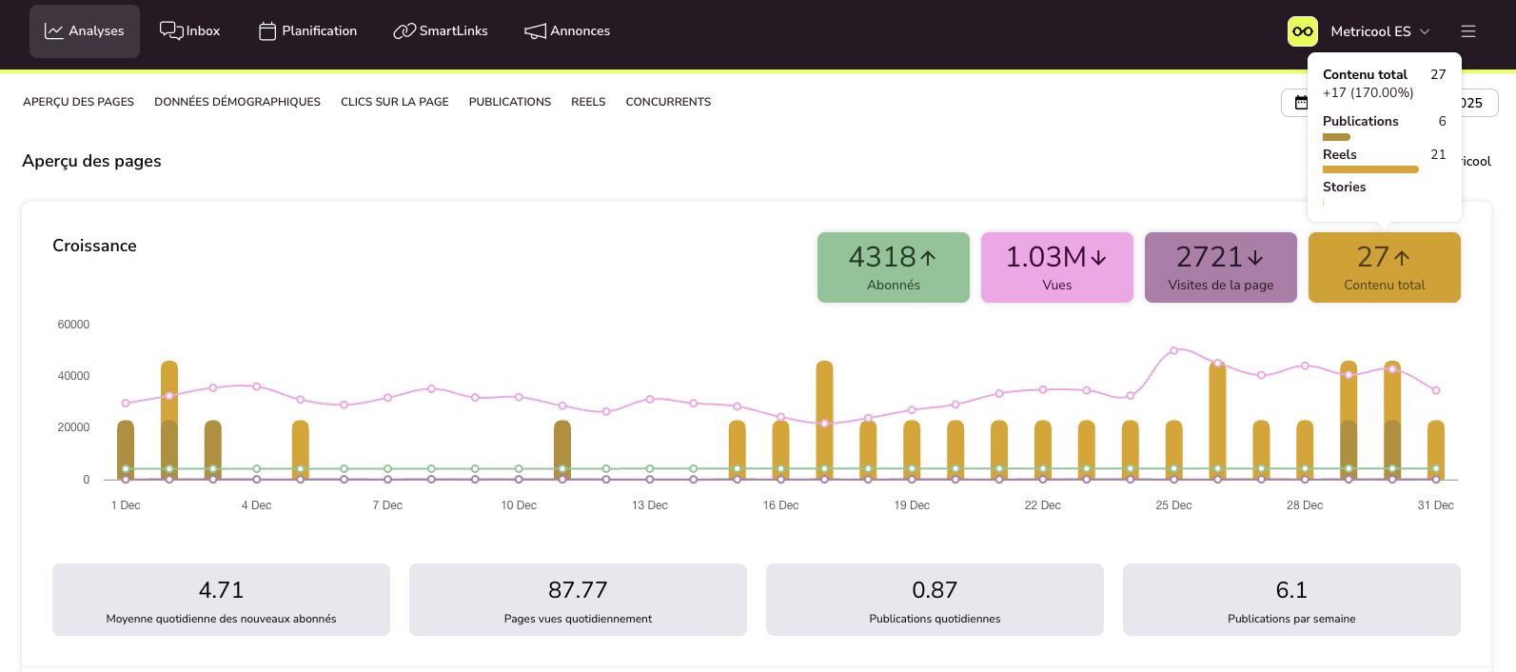Open Clics sur la page tab
1516x672 pixels.
[395, 102]
